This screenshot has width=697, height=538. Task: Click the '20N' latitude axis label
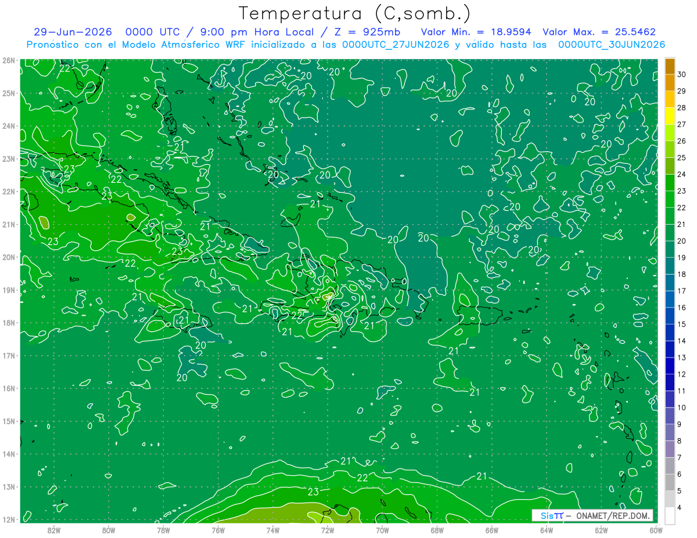point(9,257)
